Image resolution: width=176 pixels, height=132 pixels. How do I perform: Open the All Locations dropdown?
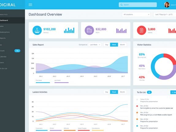point(136,14)
